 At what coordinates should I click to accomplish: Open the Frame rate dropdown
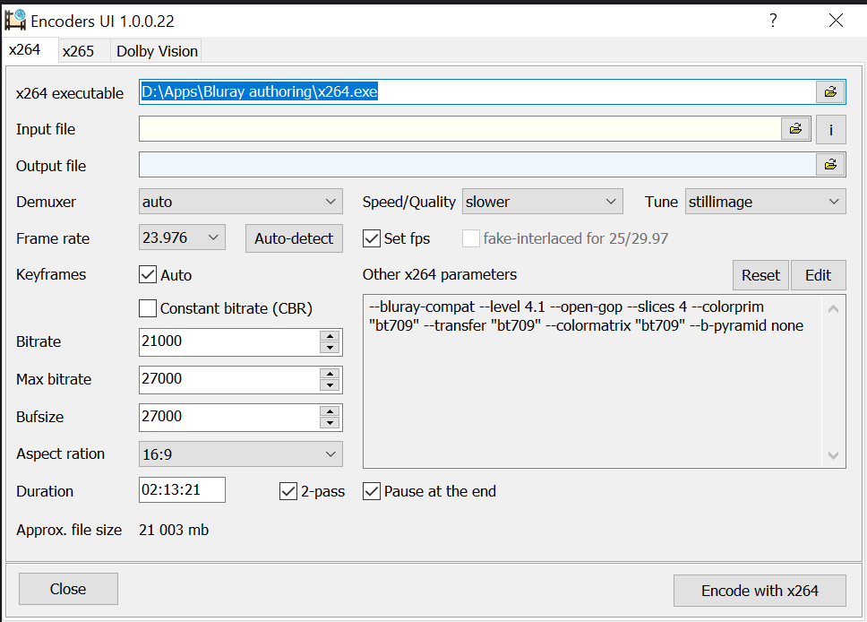coord(182,238)
